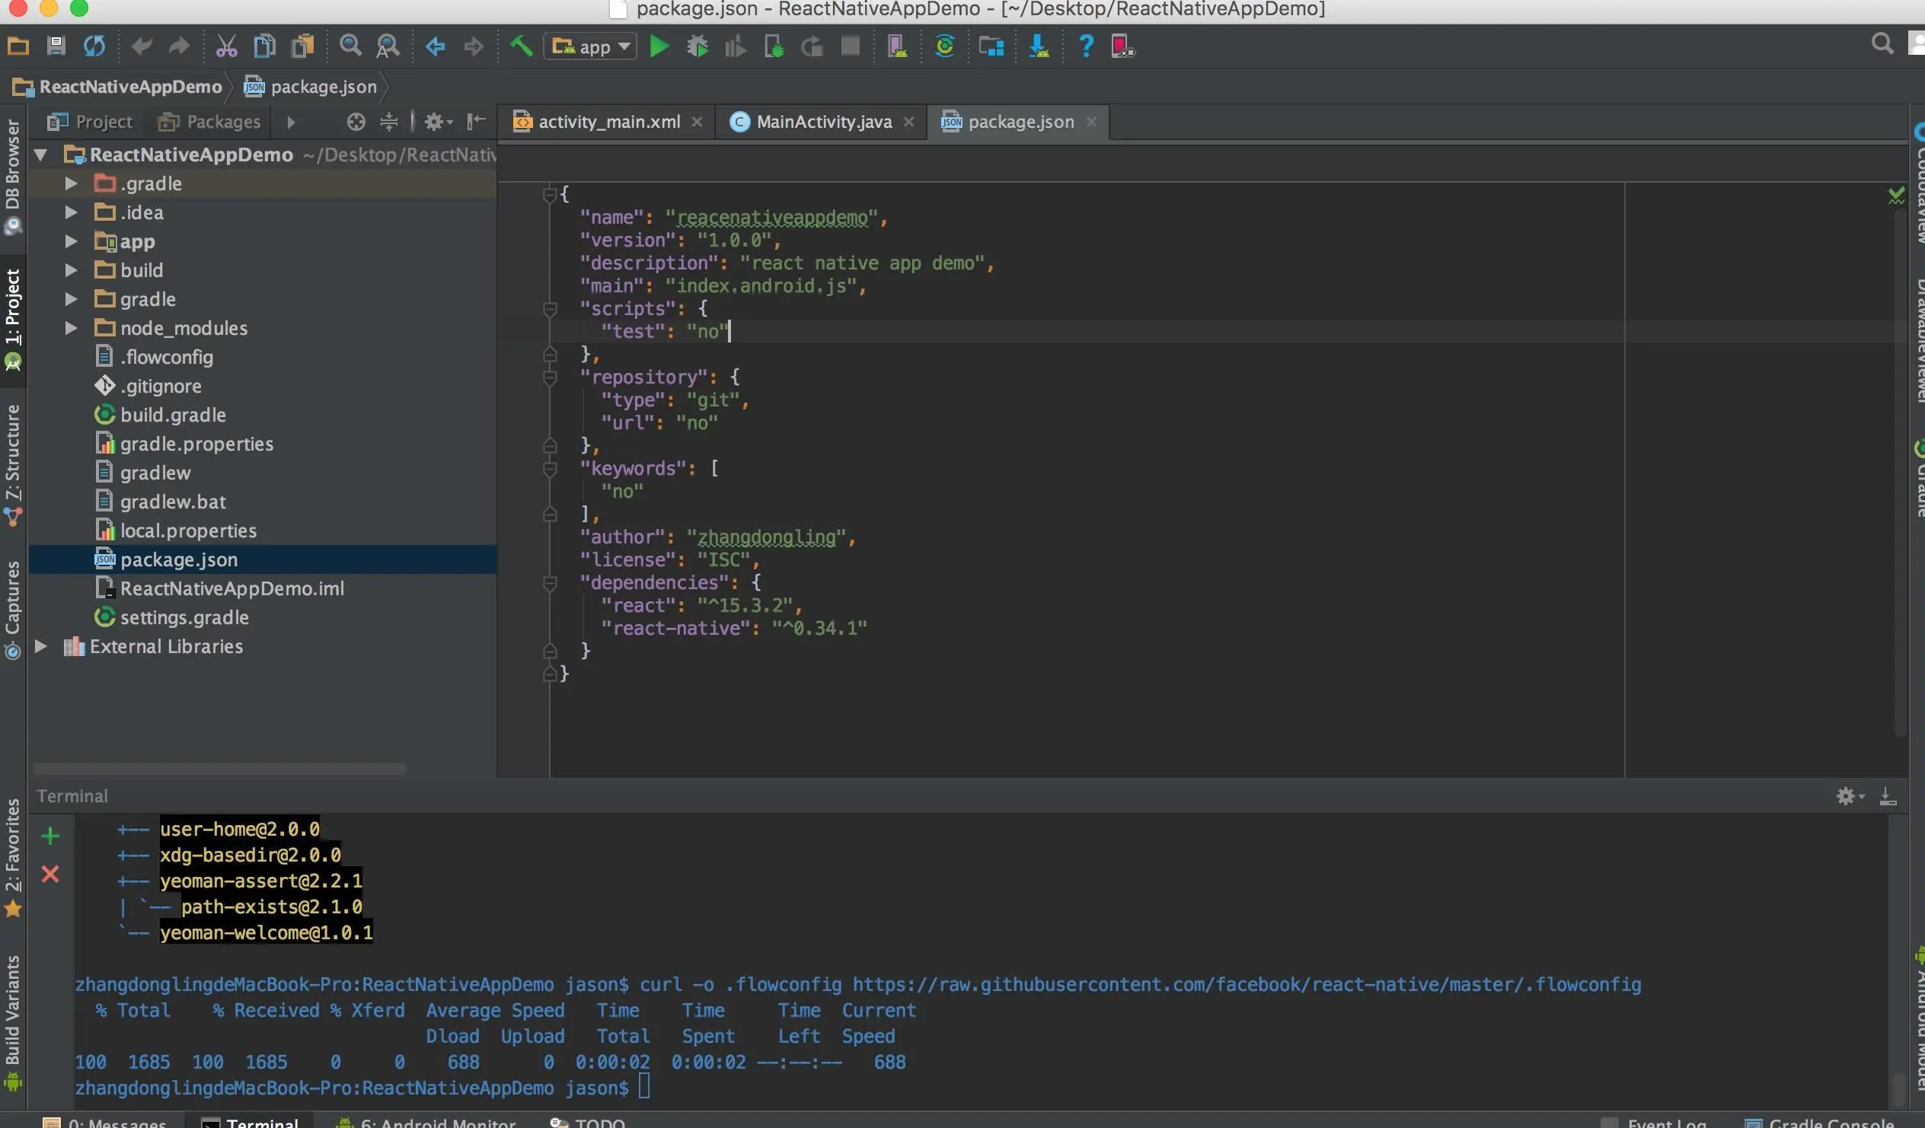Viewport: 1925px width, 1128px height.
Task: Toggle the Captures side panel
Action: pos(13,610)
